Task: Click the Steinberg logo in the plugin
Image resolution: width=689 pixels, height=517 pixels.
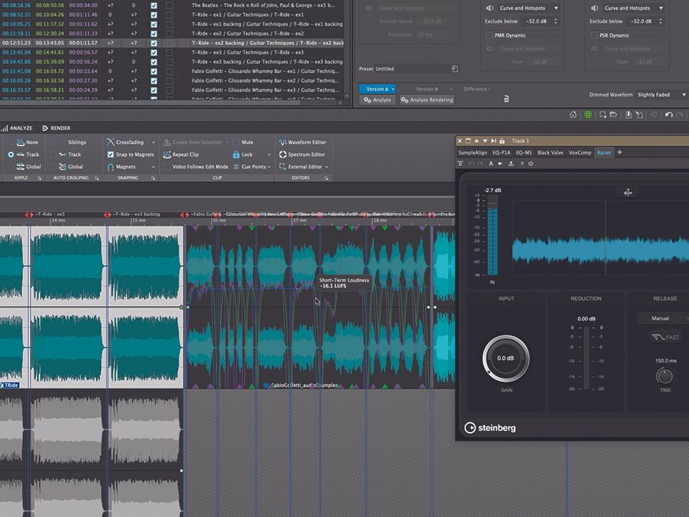Action: point(490,428)
